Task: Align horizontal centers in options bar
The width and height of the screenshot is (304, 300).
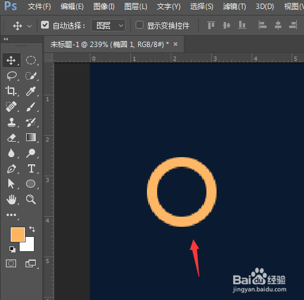Action: point(278,26)
